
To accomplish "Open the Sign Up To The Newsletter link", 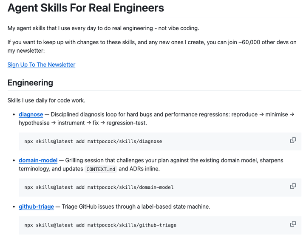I will coord(41,65).
